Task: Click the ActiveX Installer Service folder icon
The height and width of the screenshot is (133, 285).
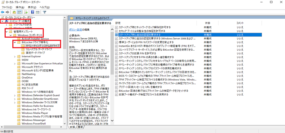Action: click(18, 39)
